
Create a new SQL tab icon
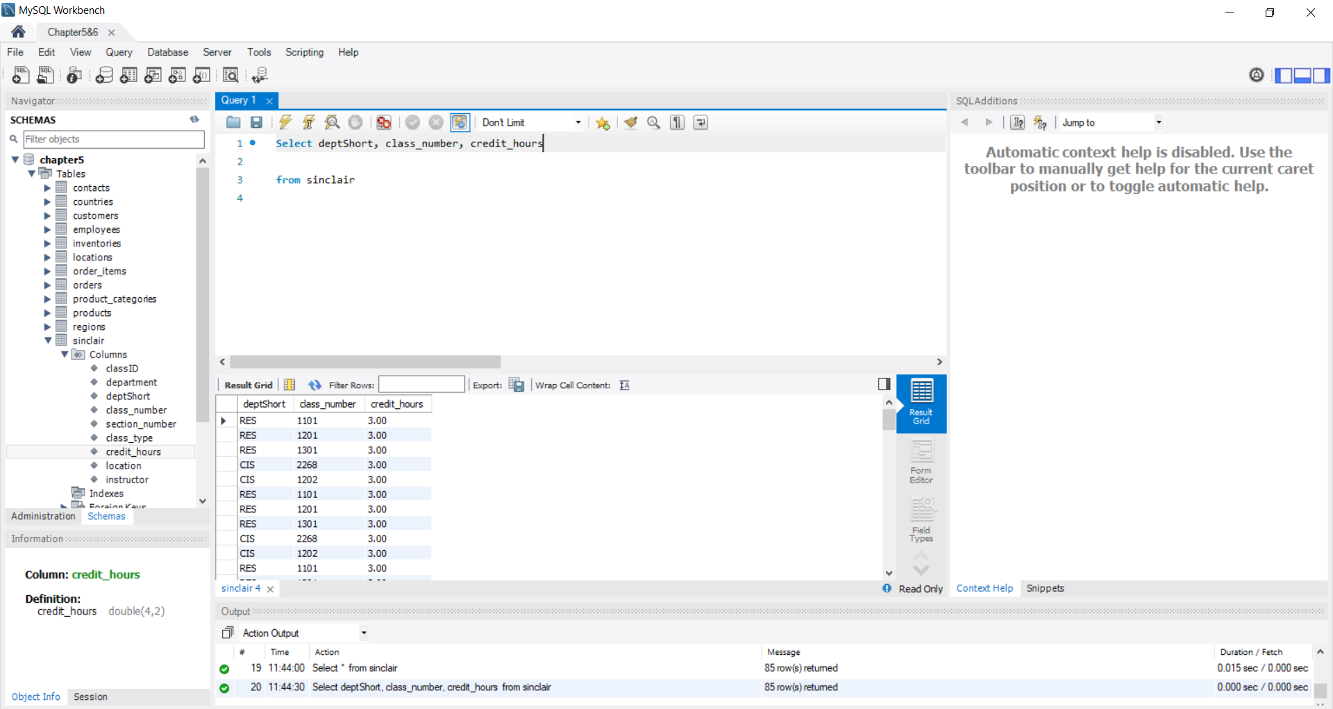21,75
